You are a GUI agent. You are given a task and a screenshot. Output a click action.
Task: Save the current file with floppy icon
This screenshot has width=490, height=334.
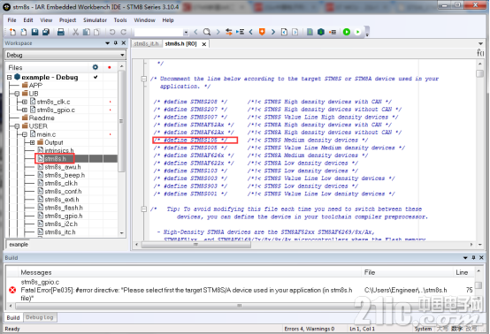[x=34, y=32]
